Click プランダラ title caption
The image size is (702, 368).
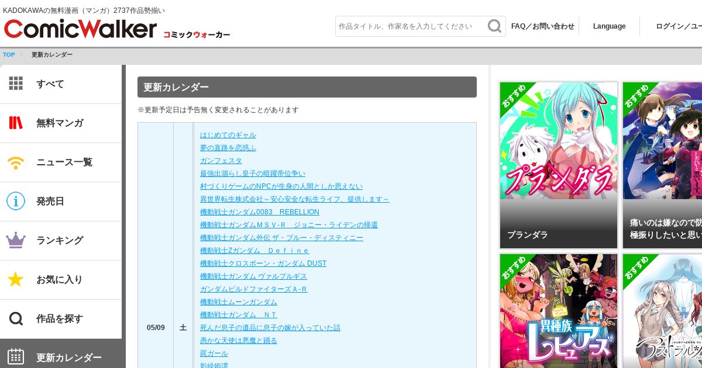(x=528, y=235)
